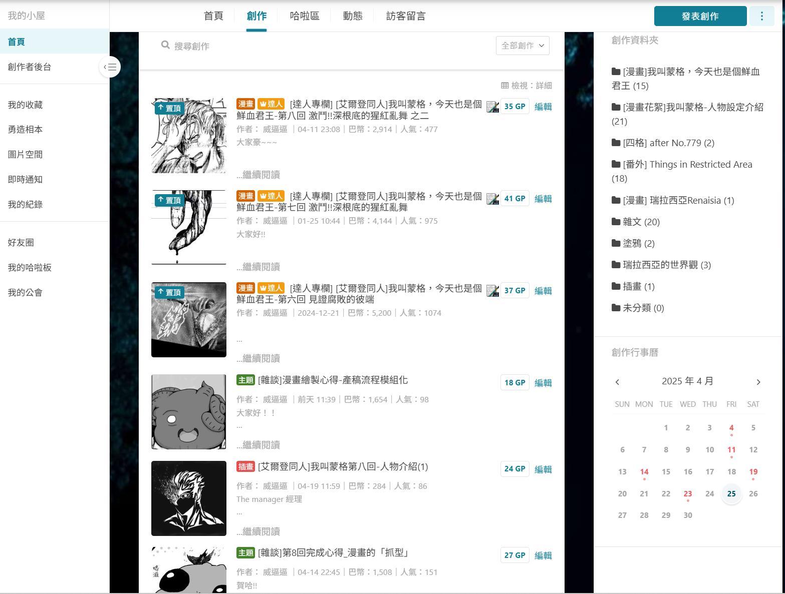
Task: Open the 訪客留言 tab
Action: coord(406,16)
